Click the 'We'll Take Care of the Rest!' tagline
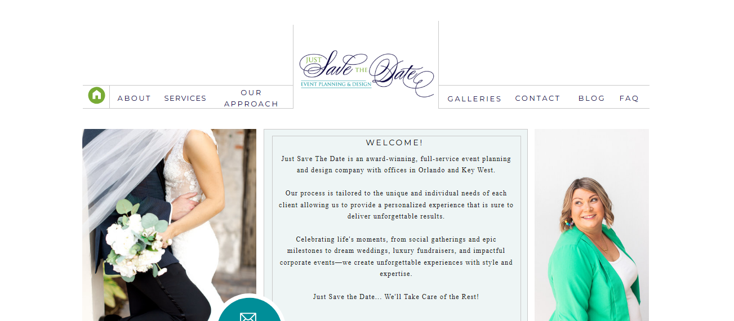734x321 pixels. pos(431,297)
